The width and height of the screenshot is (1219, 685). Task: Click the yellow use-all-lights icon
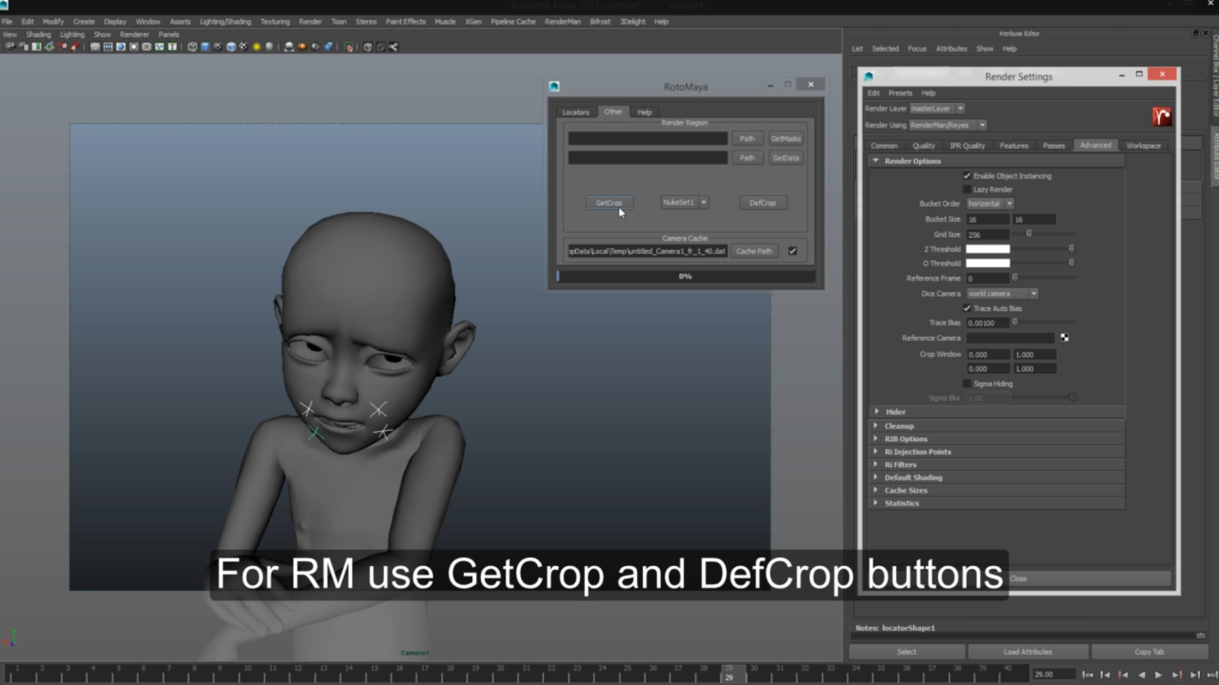tap(256, 47)
